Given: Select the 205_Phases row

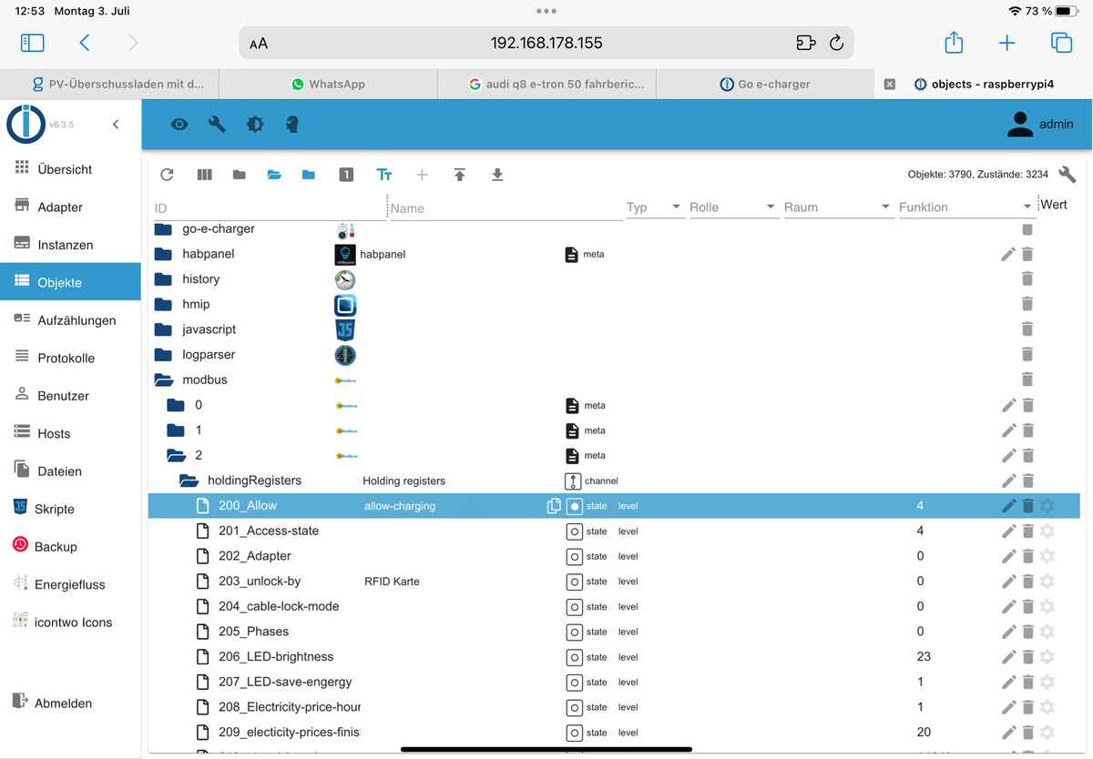Looking at the screenshot, I should tap(614, 632).
